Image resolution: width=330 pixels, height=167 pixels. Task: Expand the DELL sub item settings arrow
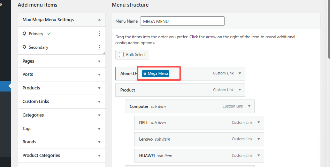point(259,122)
